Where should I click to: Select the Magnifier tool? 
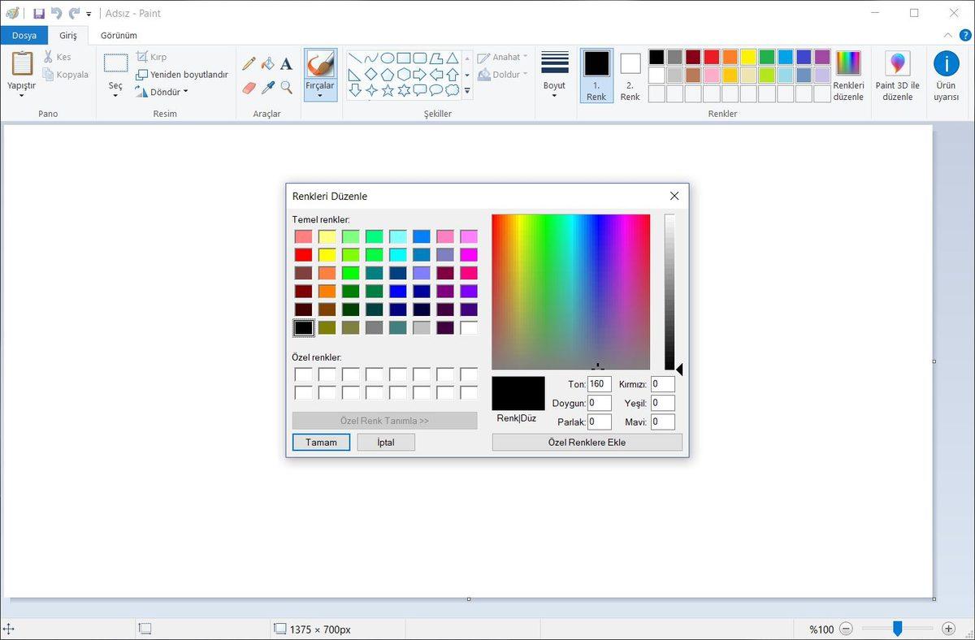click(286, 88)
